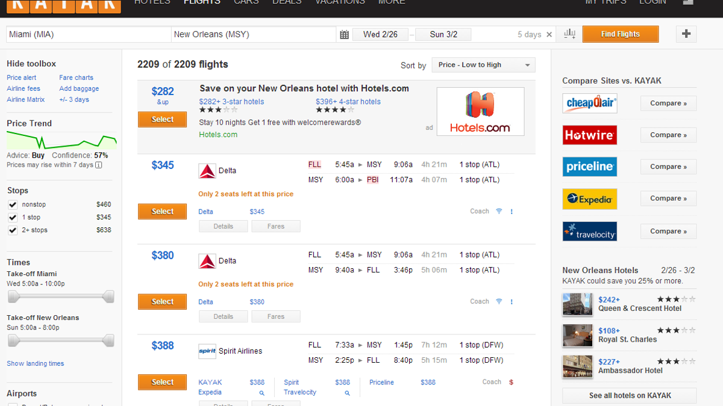Click the Hide toolbox link
This screenshot has width=723, height=406.
[31, 64]
